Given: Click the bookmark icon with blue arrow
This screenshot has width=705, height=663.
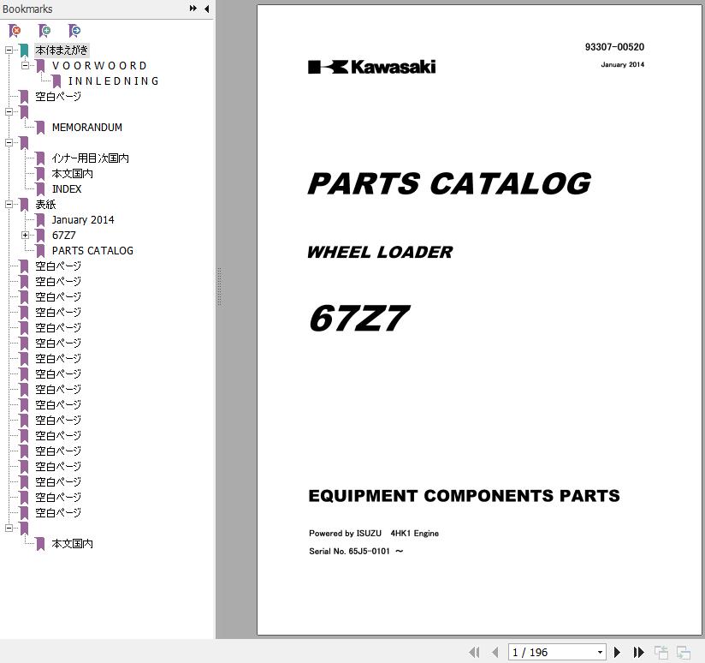Looking at the screenshot, I should (74, 31).
